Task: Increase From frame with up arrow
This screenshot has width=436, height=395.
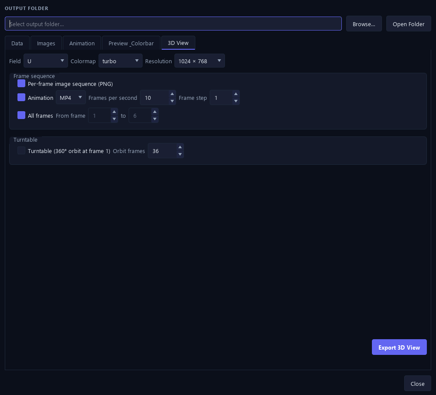Action: tap(114, 112)
